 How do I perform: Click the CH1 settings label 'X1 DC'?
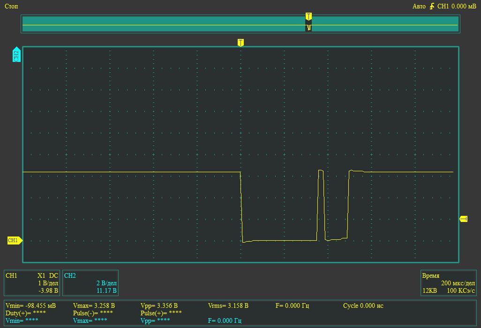(x=47, y=275)
